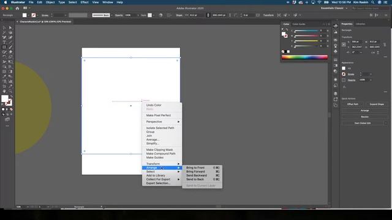Switch to the Libraries tab
The image size is (392, 220).
pos(360,24)
